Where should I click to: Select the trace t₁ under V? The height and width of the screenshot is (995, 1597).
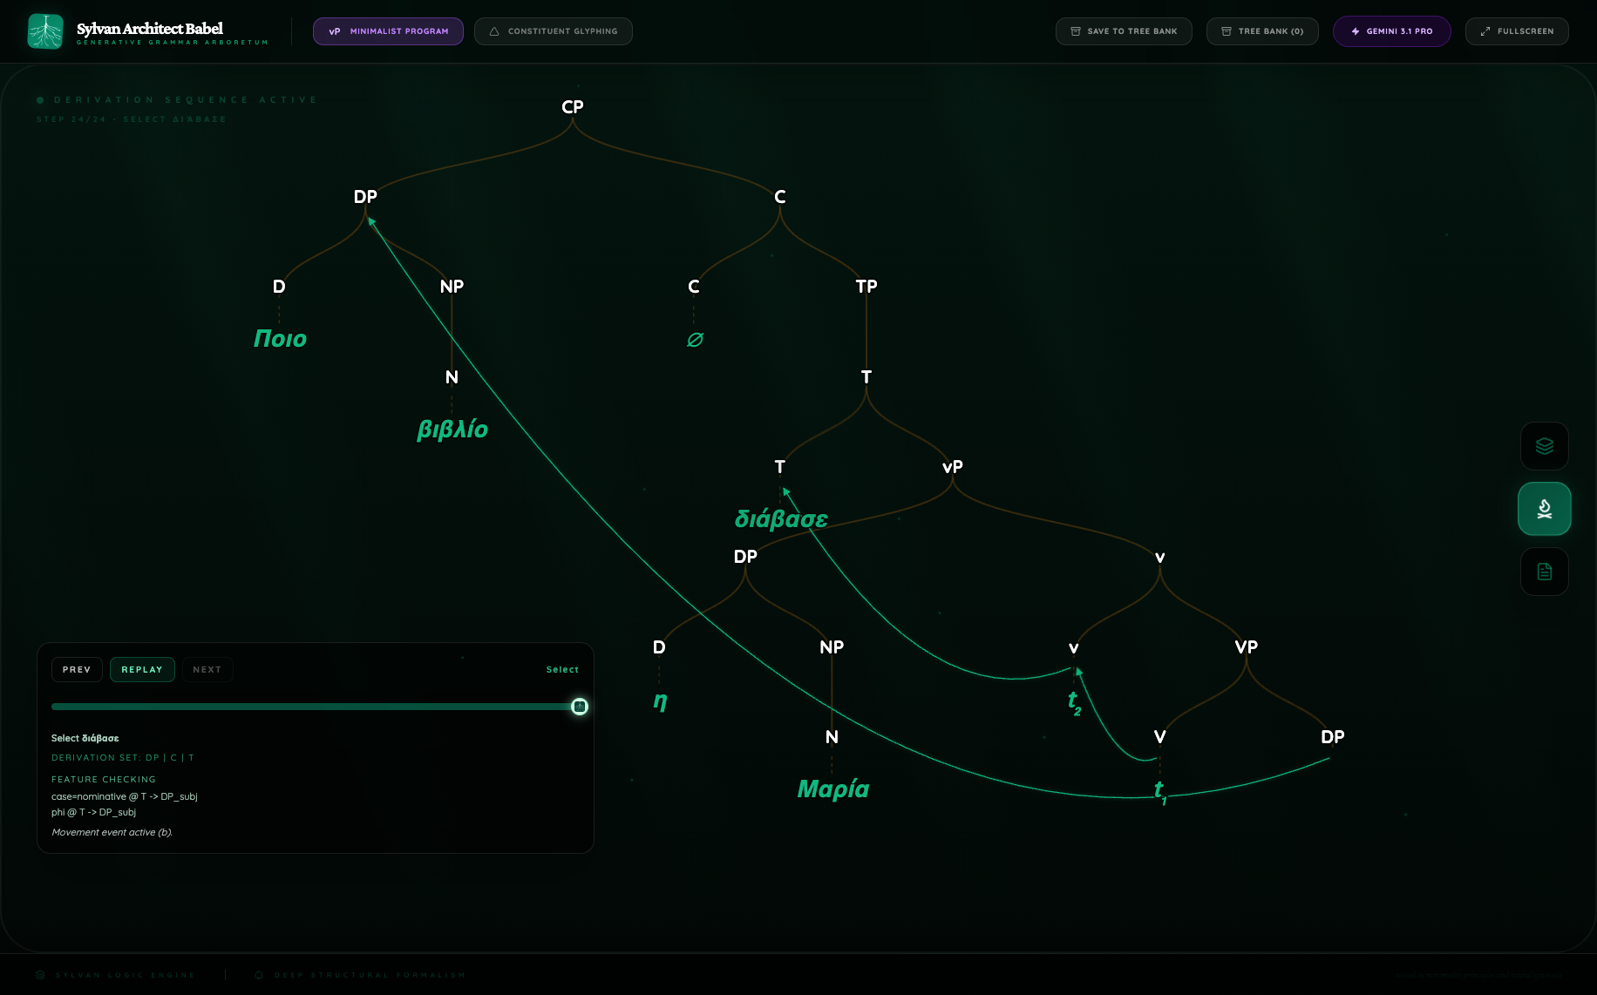coord(1160,791)
